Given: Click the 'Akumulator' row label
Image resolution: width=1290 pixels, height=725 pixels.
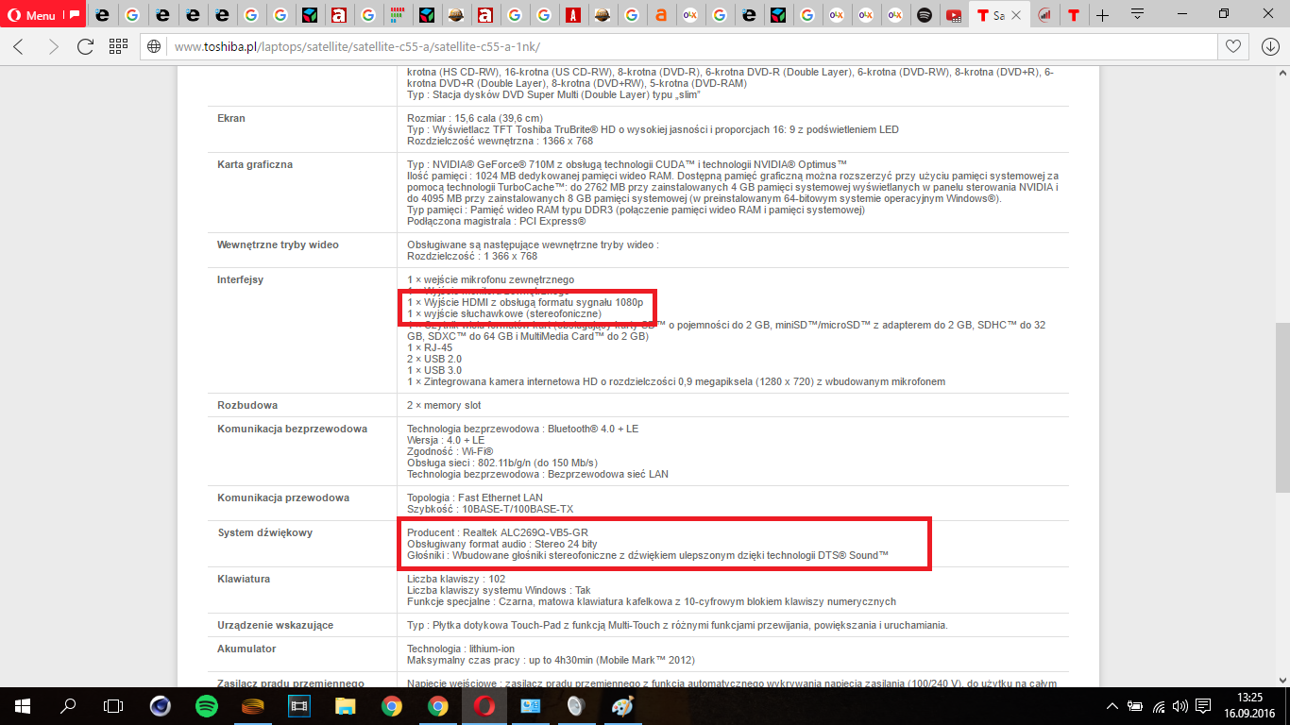Looking at the screenshot, I should [246, 649].
